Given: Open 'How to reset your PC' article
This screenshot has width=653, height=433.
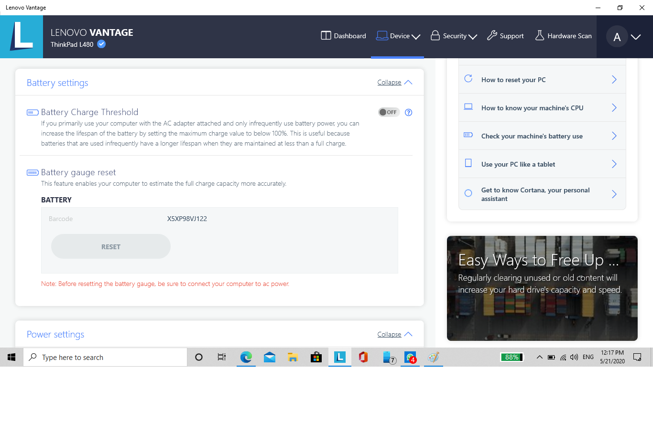Looking at the screenshot, I should pos(542,79).
